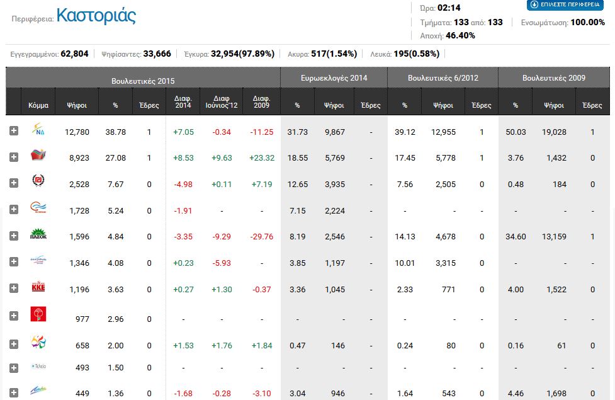Select the Τελεία party logo

coord(38,367)
